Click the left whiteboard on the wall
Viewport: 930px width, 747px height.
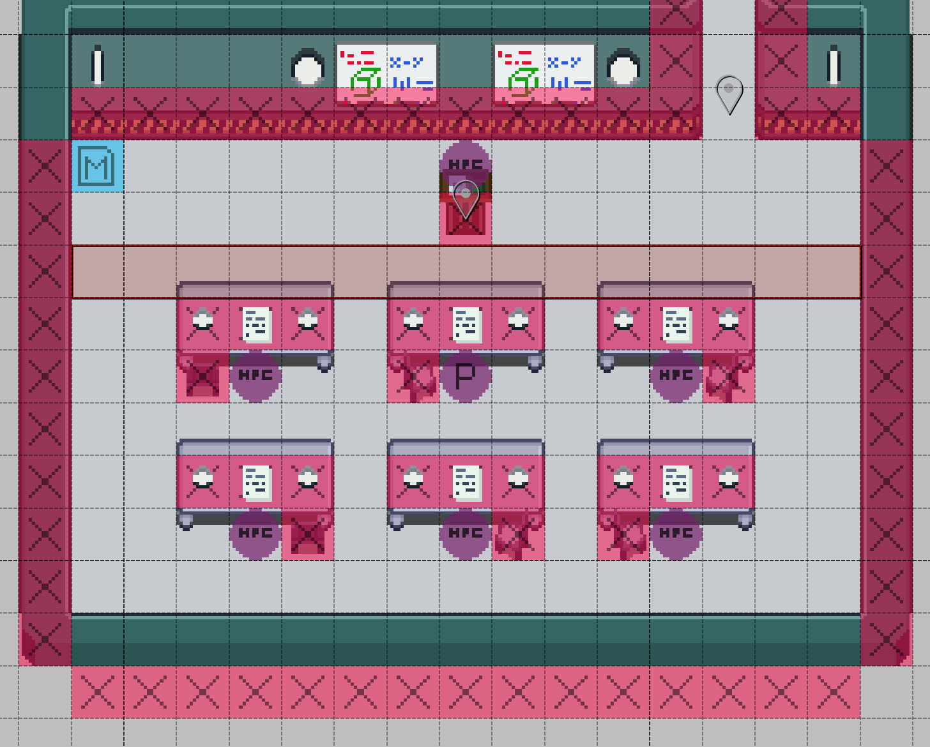[x=387, y=73]
